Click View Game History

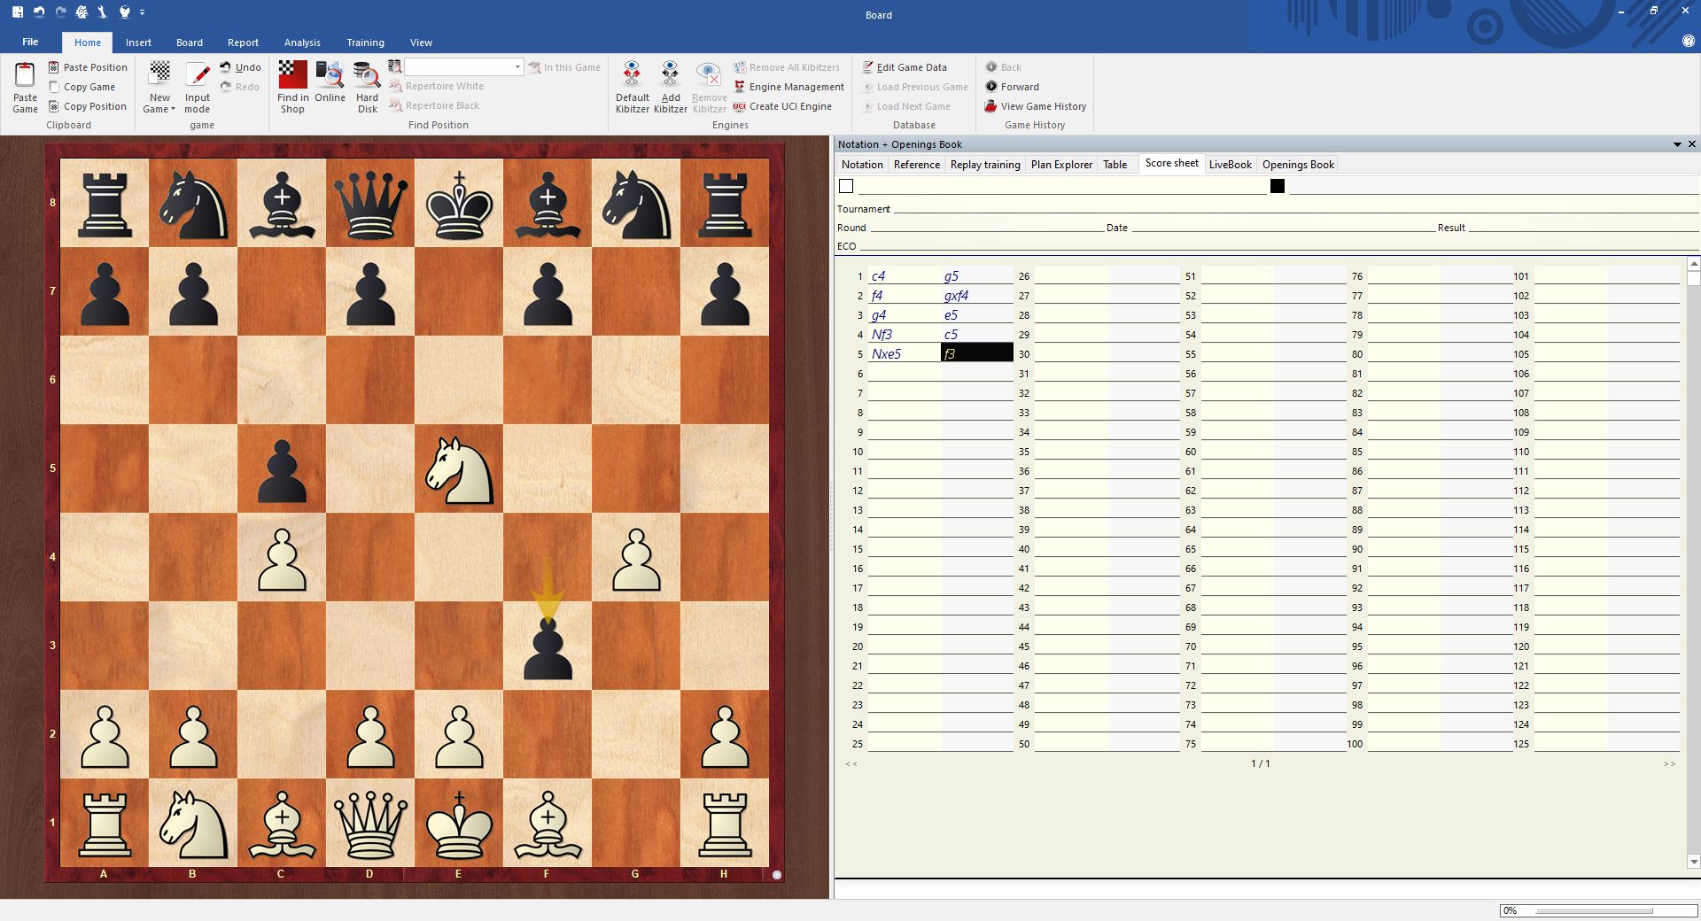[1043, 106]
